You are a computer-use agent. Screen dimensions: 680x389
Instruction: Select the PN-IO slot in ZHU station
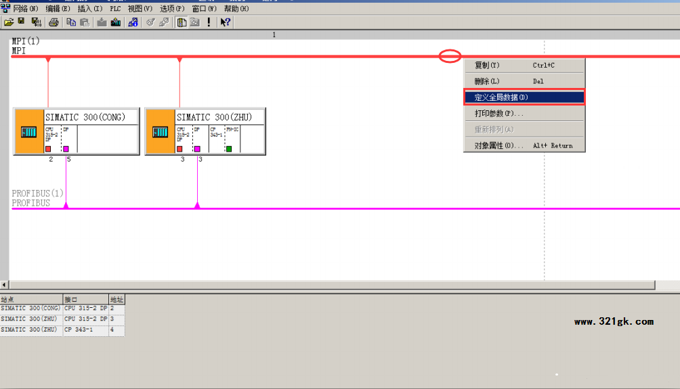tap(232, 139)
